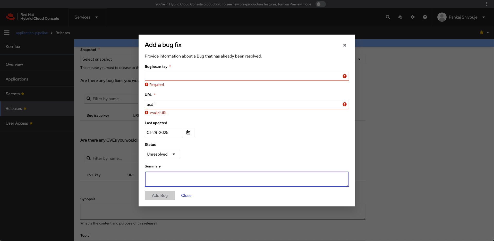This screenshot has height=241, width=494.
Task: Open the Status Unresolved dropdown
Action: click(x=162, y=154)
